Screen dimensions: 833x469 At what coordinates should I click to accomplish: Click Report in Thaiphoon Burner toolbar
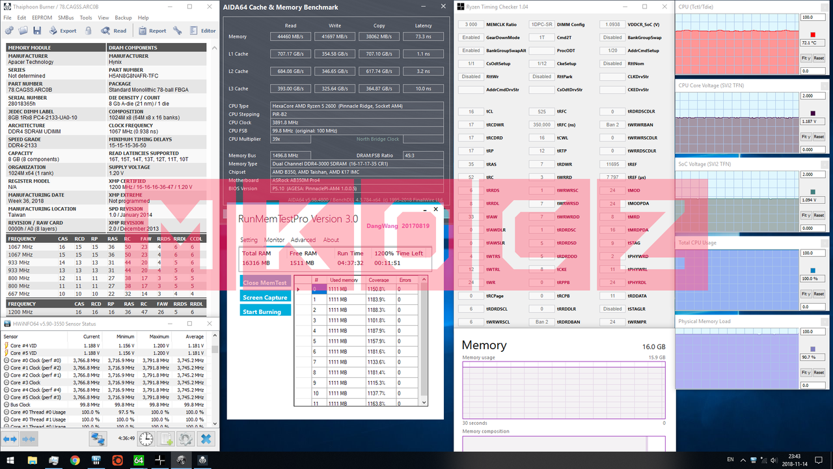pos(152,31)
